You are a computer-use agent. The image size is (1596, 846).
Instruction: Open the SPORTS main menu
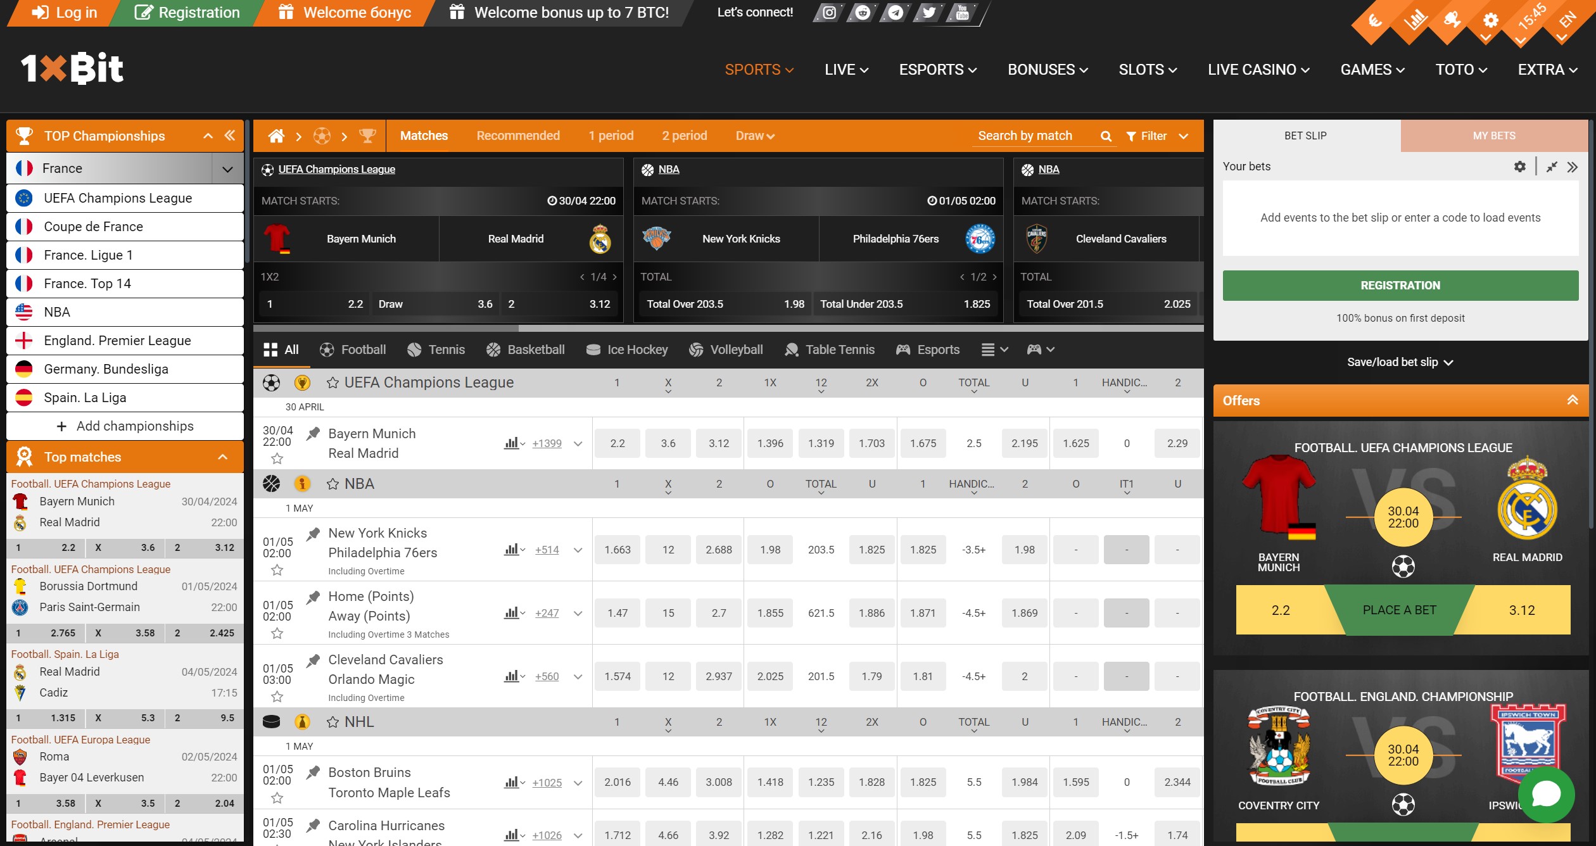(759, 70)
